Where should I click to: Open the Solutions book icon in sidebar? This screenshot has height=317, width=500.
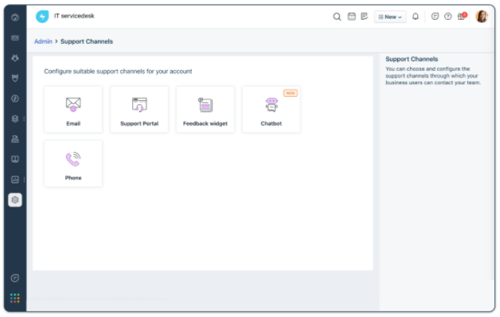pos(15,159)
